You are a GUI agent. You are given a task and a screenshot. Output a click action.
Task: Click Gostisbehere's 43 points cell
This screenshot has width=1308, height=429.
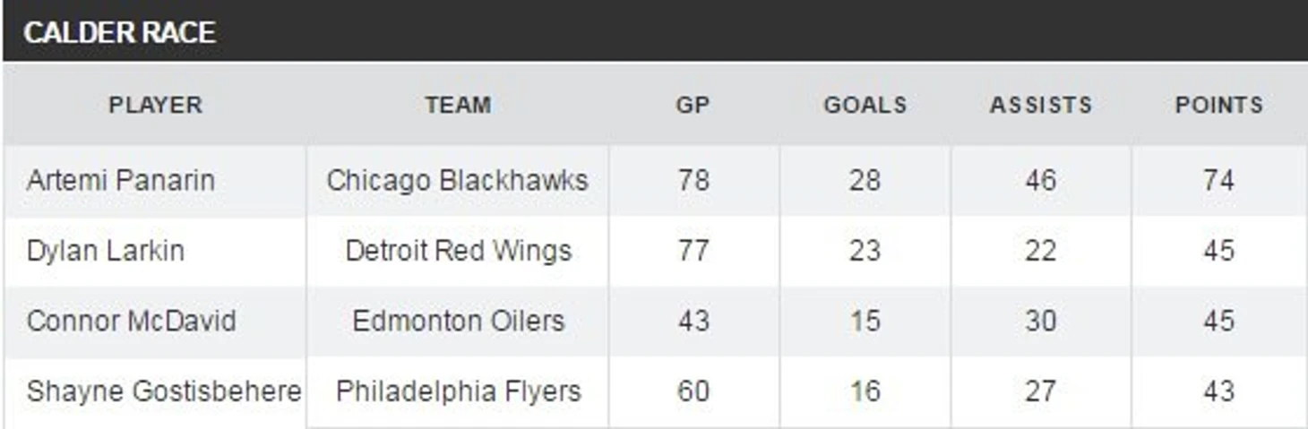coord(1218,391)
